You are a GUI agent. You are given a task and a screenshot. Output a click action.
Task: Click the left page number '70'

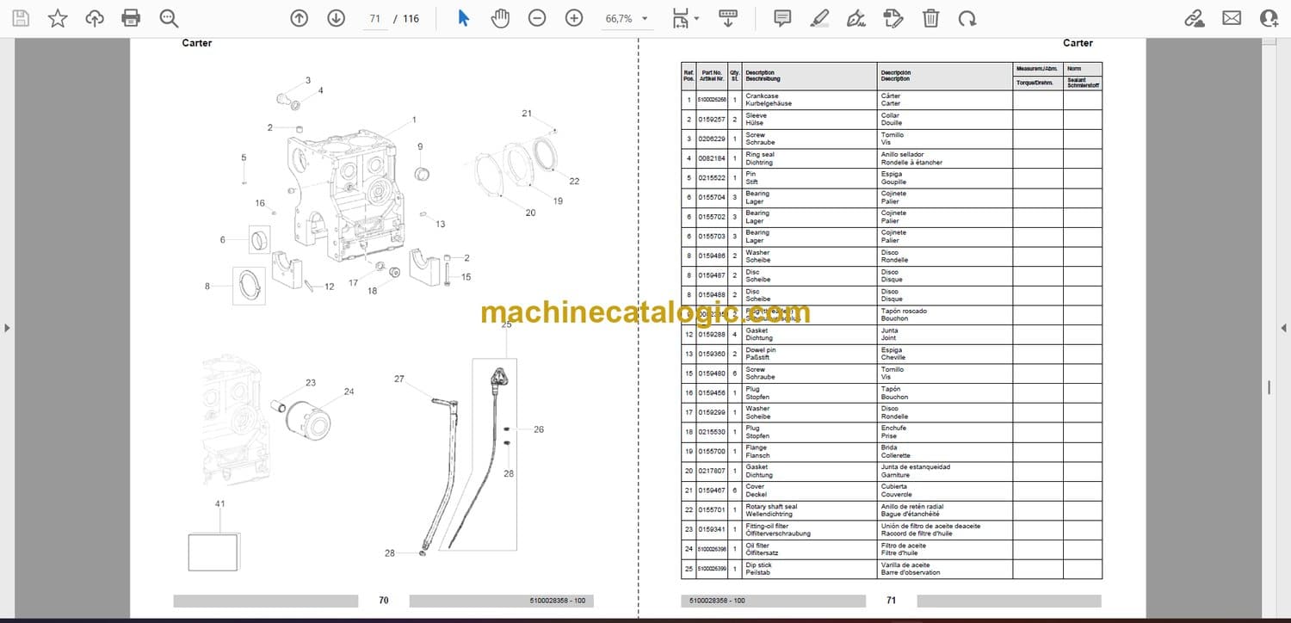384,601
